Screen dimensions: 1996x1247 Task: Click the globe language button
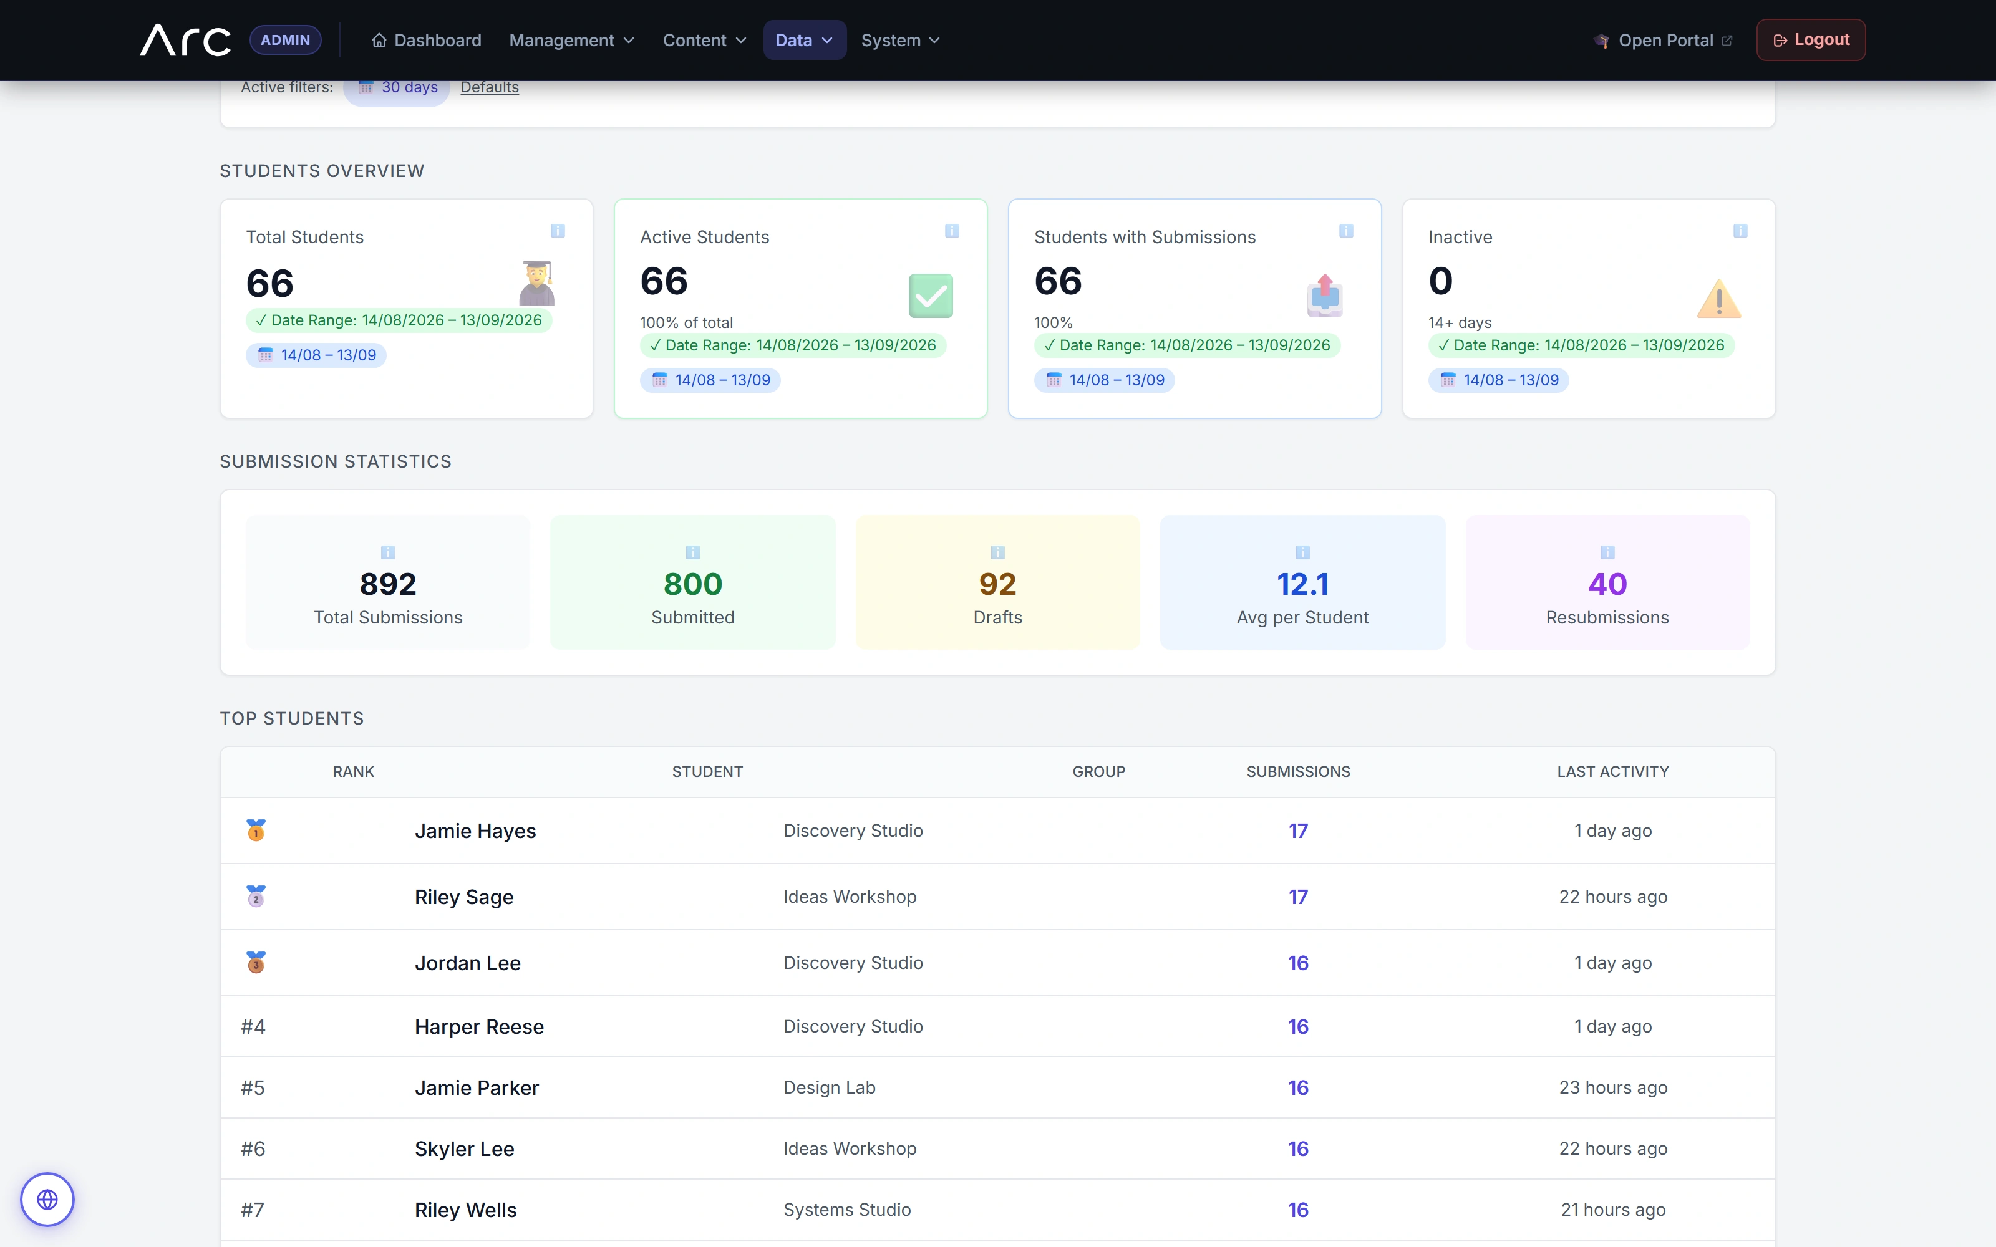tap(48, 1199)
